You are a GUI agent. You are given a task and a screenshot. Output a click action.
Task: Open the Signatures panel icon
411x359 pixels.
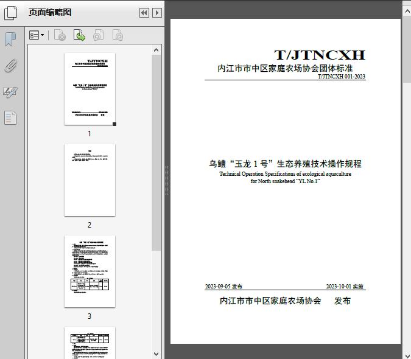tap(10, 92)
